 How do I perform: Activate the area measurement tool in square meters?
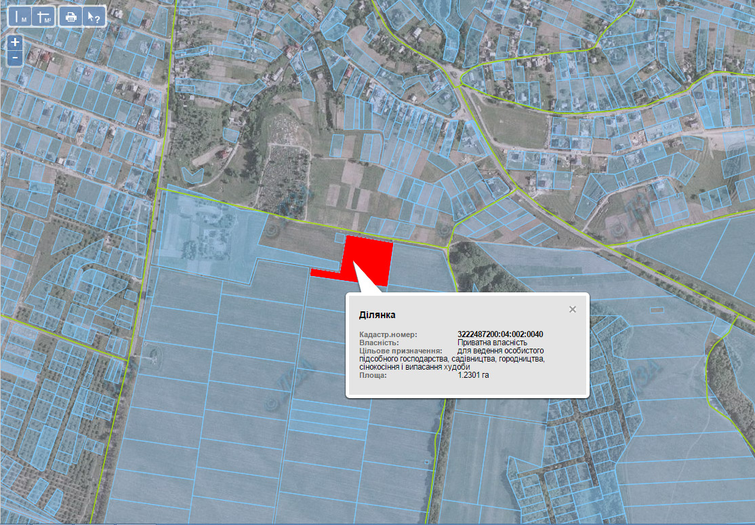click(44, 17)
